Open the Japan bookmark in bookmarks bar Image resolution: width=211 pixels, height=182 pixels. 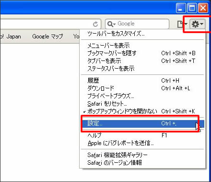tap(11, 36)
